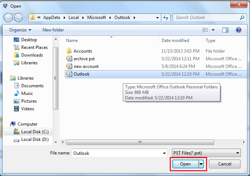
Task: Click the application icon in title bar
Action: [5, 6]
